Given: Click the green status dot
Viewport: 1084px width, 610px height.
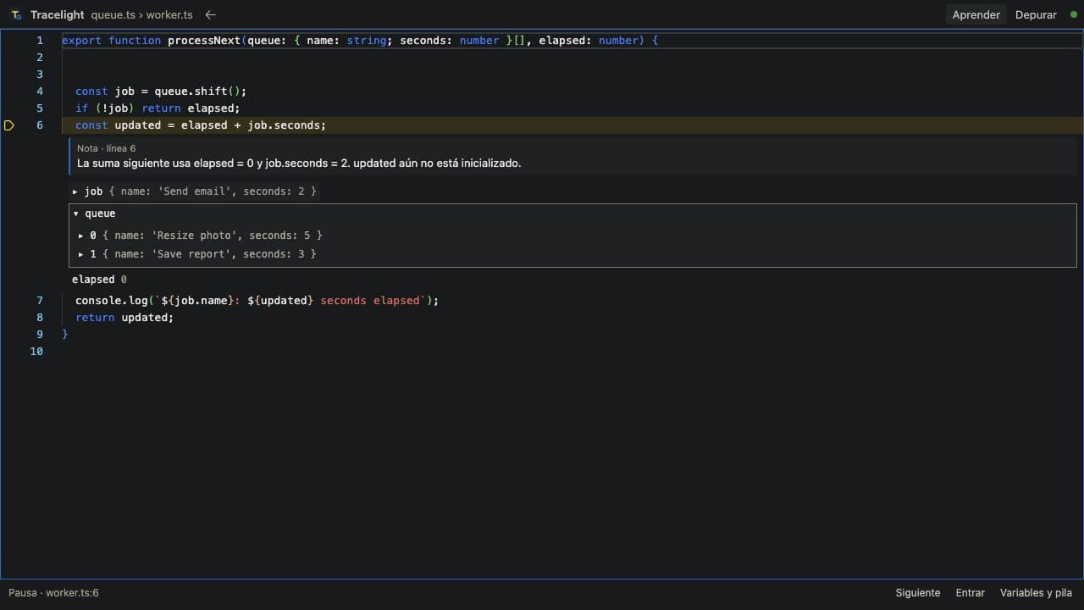Looking at the screenshot, I should (x=1074, y=14).
